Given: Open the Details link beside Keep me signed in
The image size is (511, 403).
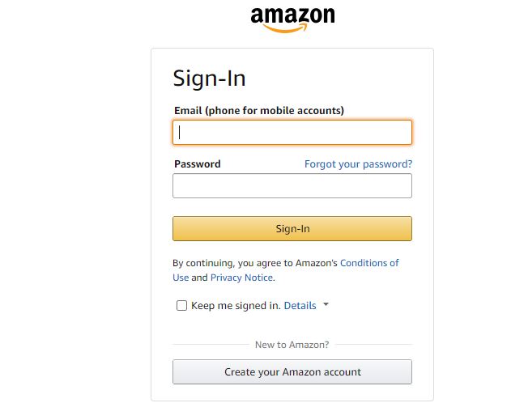Looking at the screenshot, I should coord(300,306).
